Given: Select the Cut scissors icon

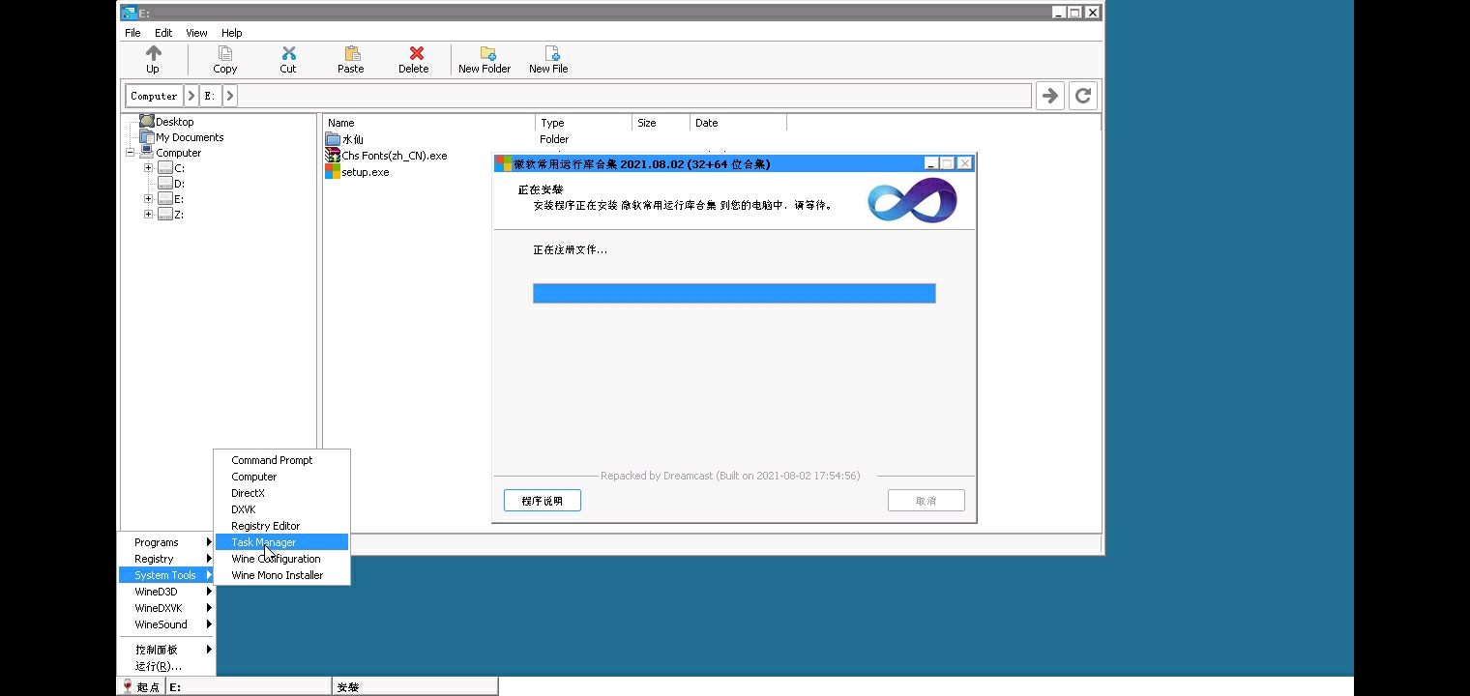Looking at the screenshot, I should [288, 54].
